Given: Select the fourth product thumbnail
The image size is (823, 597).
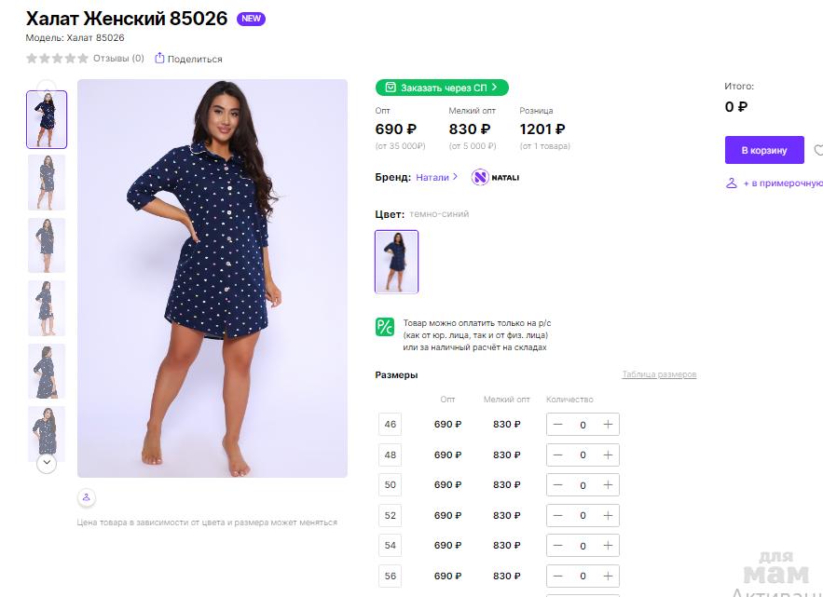Looking at the screenshot, I should tap(47, 307).
